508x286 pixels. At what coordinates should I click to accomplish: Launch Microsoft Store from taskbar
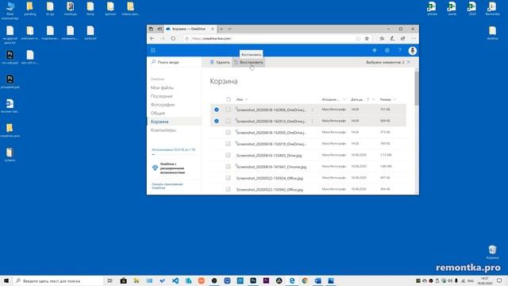coord(124,280)
